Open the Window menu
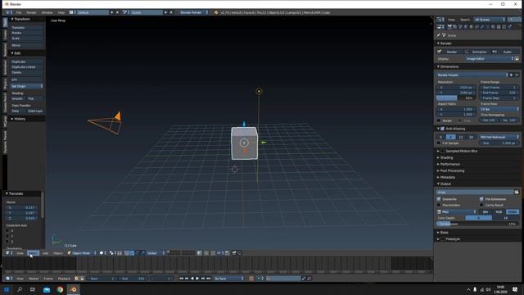This screenshot has width=524, height=295. click(x=47, y=12)
